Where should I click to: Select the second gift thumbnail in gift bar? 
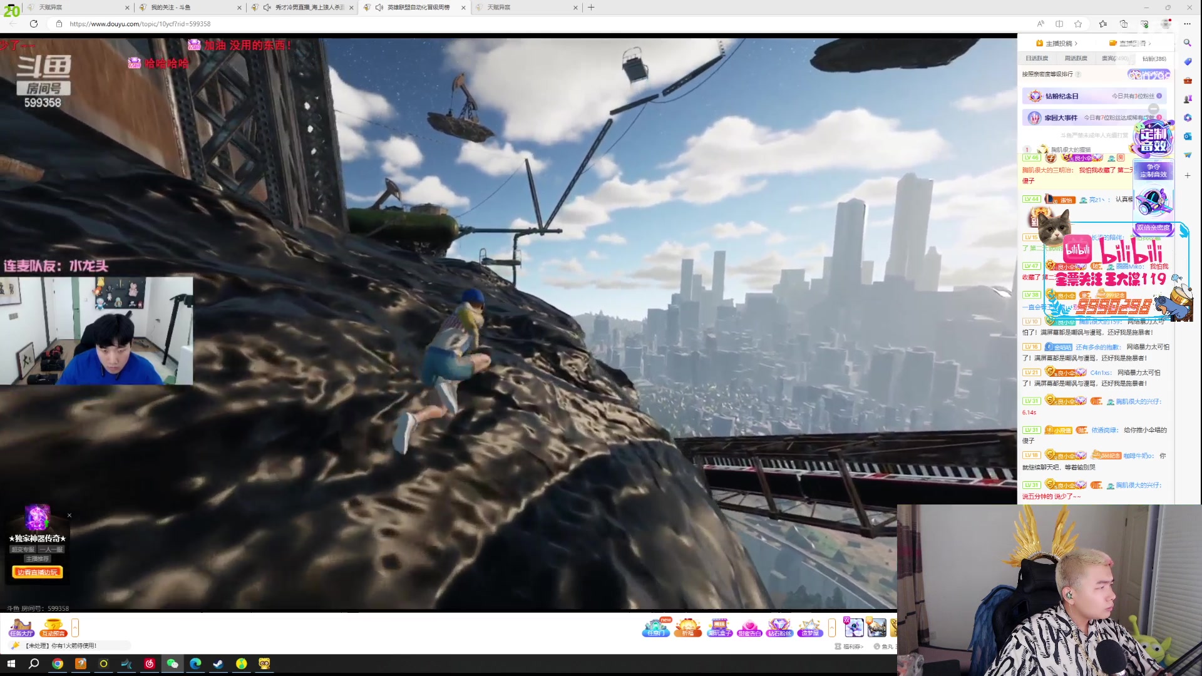click(x=876, y=627)
